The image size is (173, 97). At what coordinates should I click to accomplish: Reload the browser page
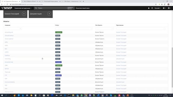coord(7,4)
